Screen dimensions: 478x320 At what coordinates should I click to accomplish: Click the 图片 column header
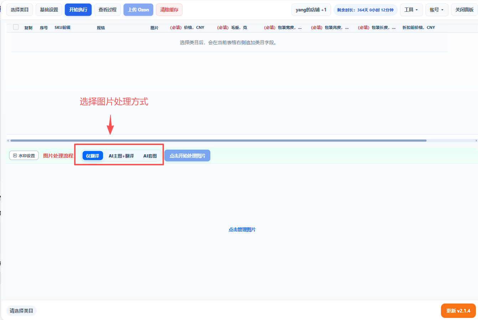pos(154,27)
